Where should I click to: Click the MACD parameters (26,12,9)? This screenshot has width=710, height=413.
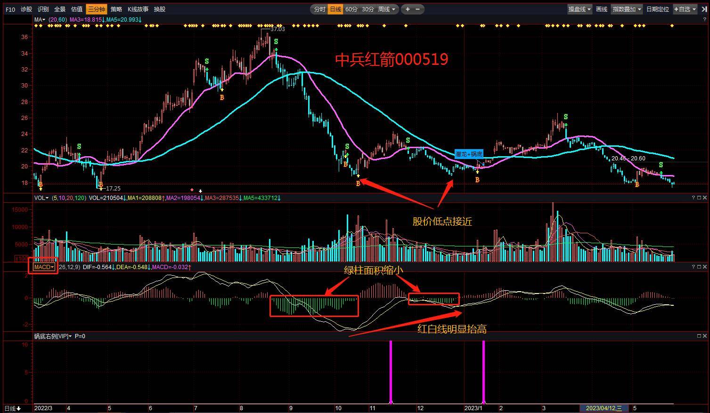[69, 267]
